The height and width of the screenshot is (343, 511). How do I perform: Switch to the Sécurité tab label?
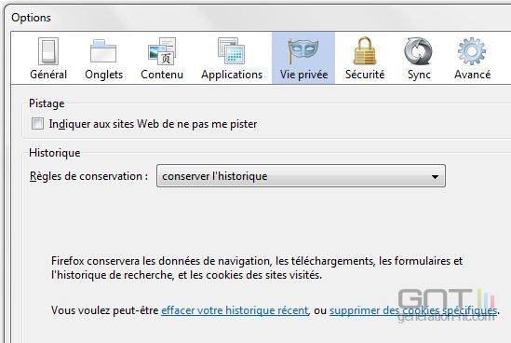(365, 75)
